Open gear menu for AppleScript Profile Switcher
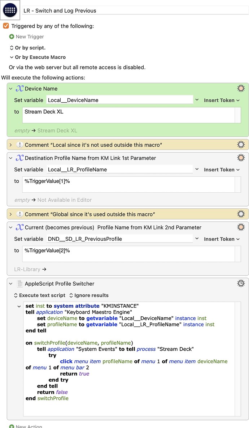 click(x=241, y=284)
